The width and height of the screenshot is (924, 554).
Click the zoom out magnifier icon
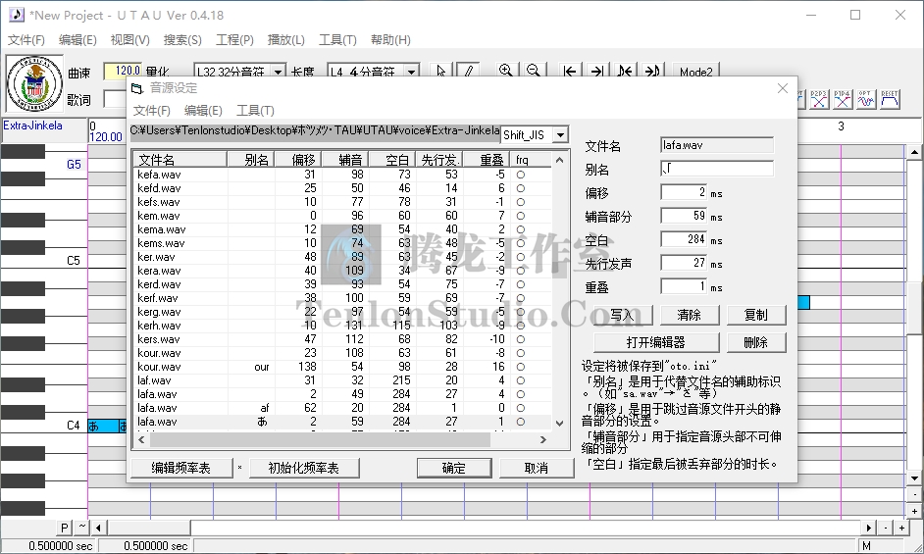[534, 71]
